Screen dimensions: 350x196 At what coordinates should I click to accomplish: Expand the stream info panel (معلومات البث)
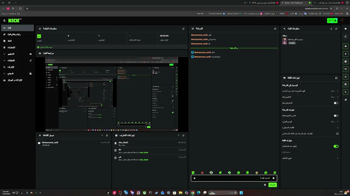point(336,29)
